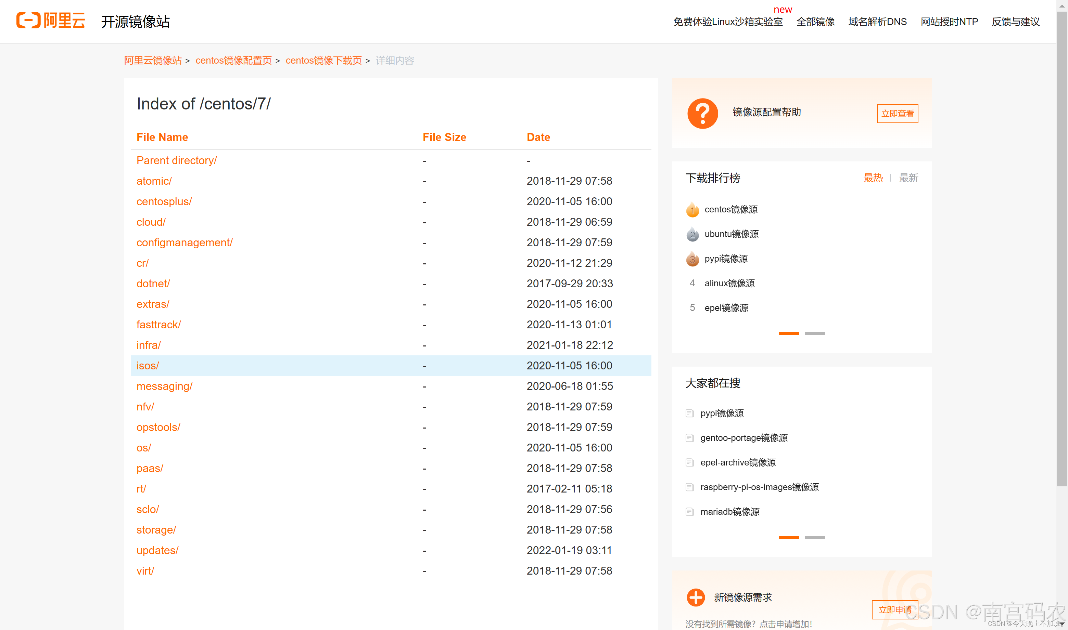Click the 立即查看 button
Viewport: 1068px width, 630px height.
click(x=897, y=113)
